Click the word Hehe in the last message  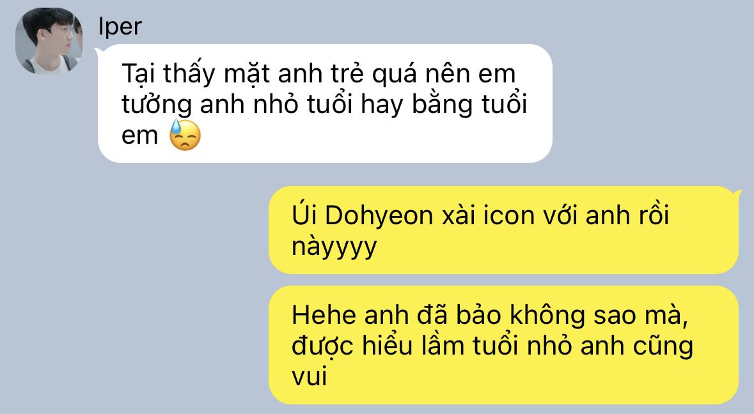(x=324, y=316)
